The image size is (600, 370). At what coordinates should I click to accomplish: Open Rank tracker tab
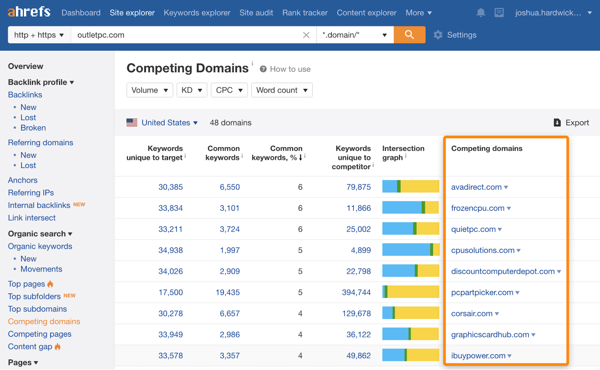point(305,13)
